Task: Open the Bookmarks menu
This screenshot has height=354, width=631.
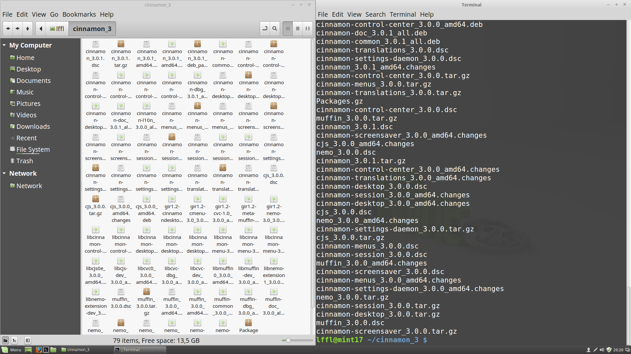Action: (79, 14)
